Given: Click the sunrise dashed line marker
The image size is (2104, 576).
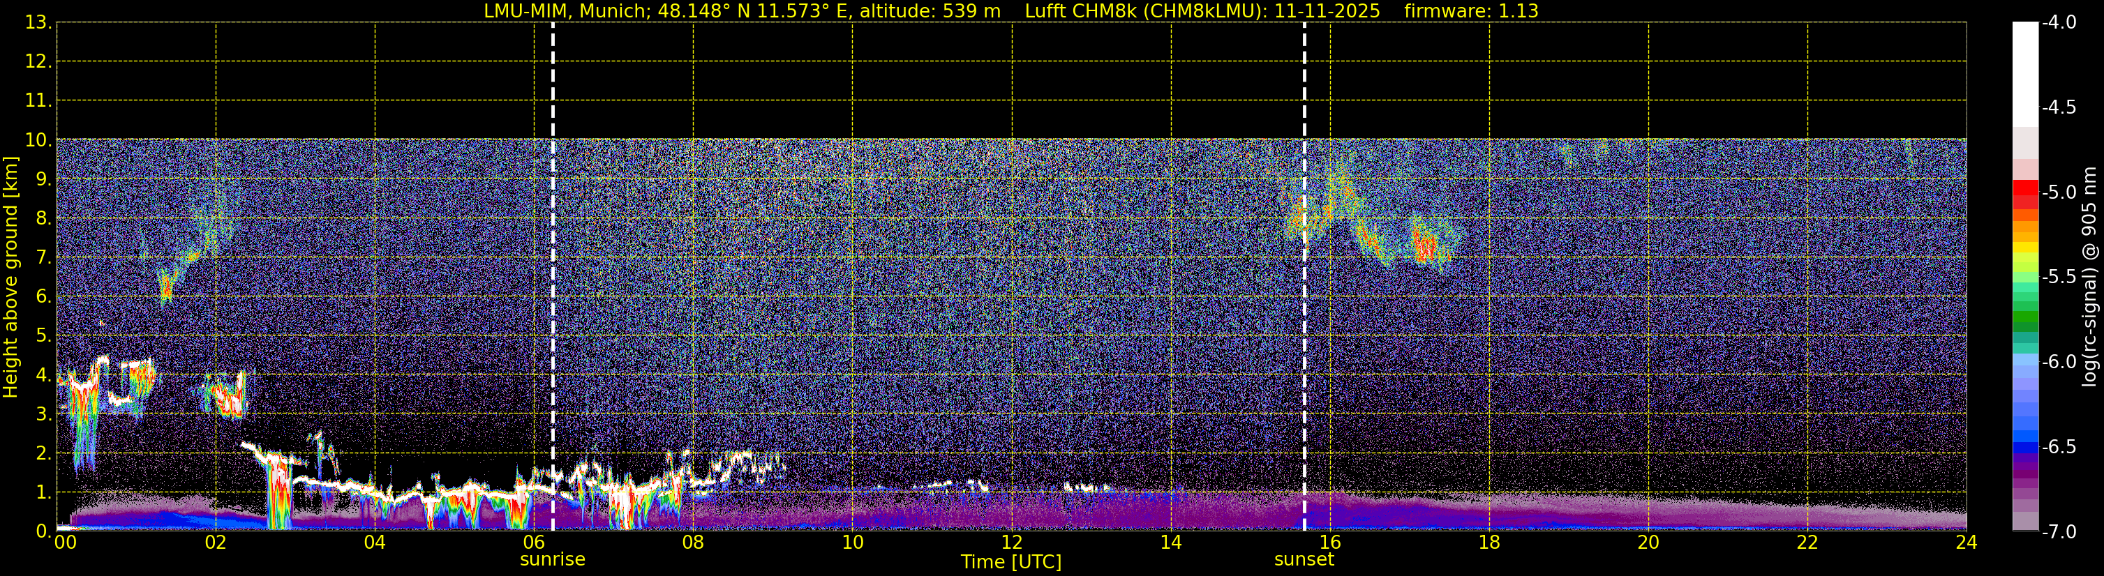Looking at the screenshot, I should click(x=553, y=278).
